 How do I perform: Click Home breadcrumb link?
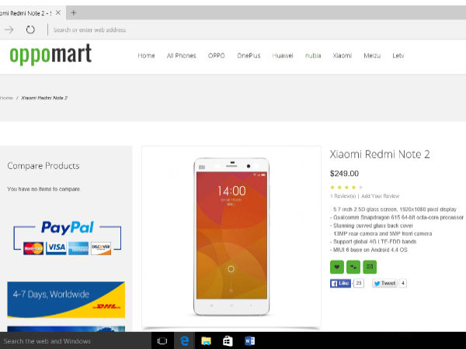click(6, 98)
